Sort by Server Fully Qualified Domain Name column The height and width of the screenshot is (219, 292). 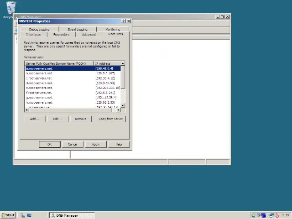59,63
